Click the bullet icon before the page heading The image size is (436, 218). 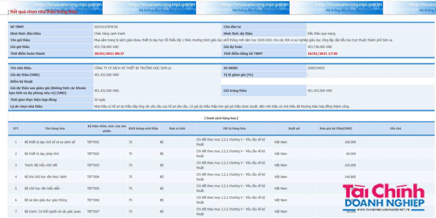coord(9,12)
